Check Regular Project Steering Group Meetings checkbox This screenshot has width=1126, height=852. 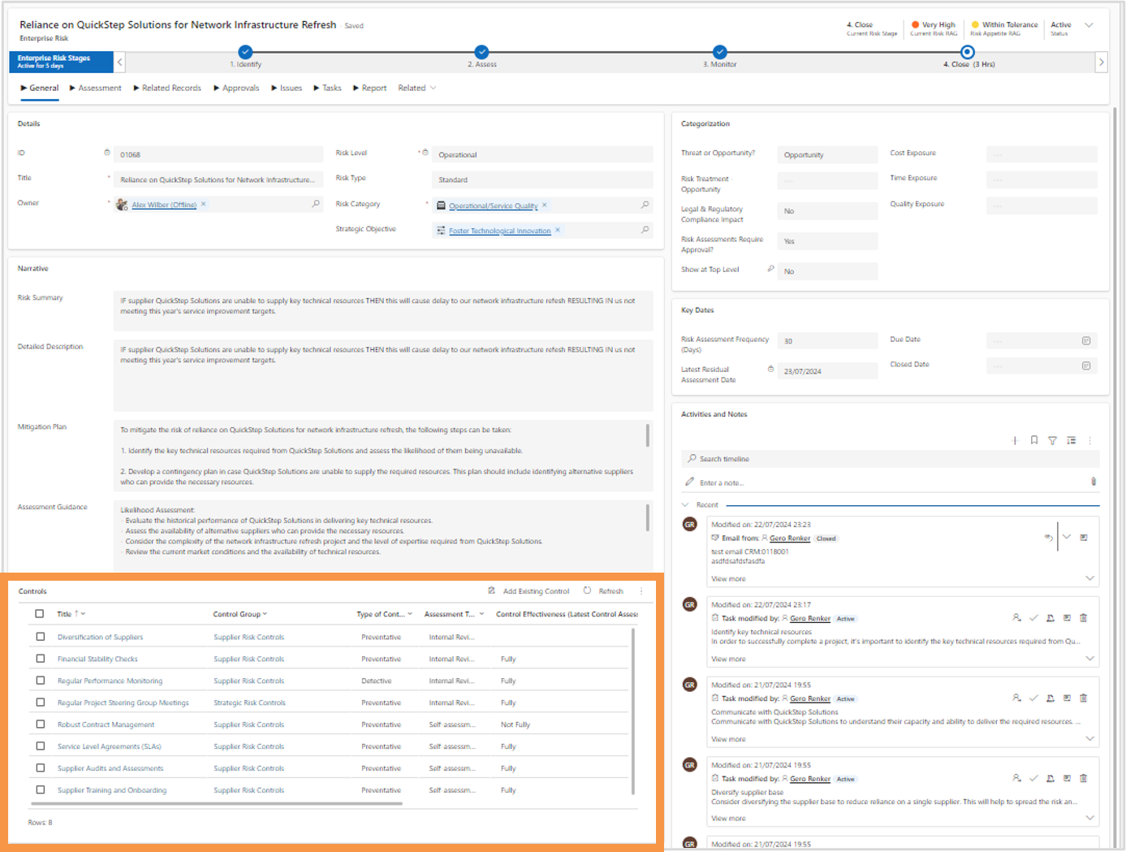(40, 703)
